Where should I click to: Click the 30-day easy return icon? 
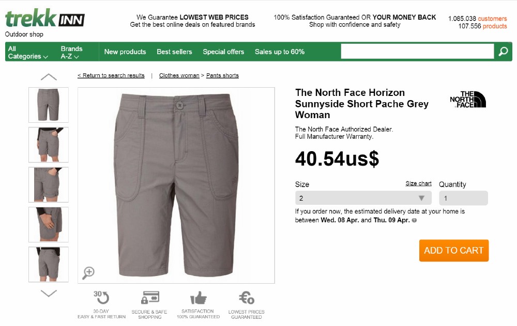pyautogui.click(x=101, y=298)
